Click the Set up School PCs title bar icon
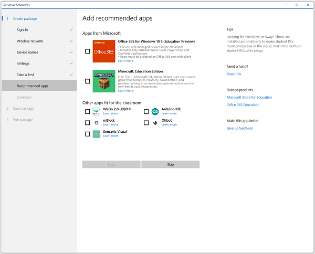The height and width of the screenshot is (254, 315). 4,4
